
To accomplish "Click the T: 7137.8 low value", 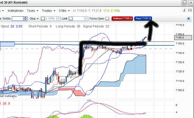I will [95, 11].
